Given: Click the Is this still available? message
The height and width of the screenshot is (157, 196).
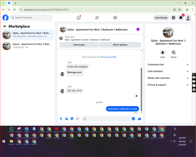Looking at the screenshot, I should coord(78,67).
